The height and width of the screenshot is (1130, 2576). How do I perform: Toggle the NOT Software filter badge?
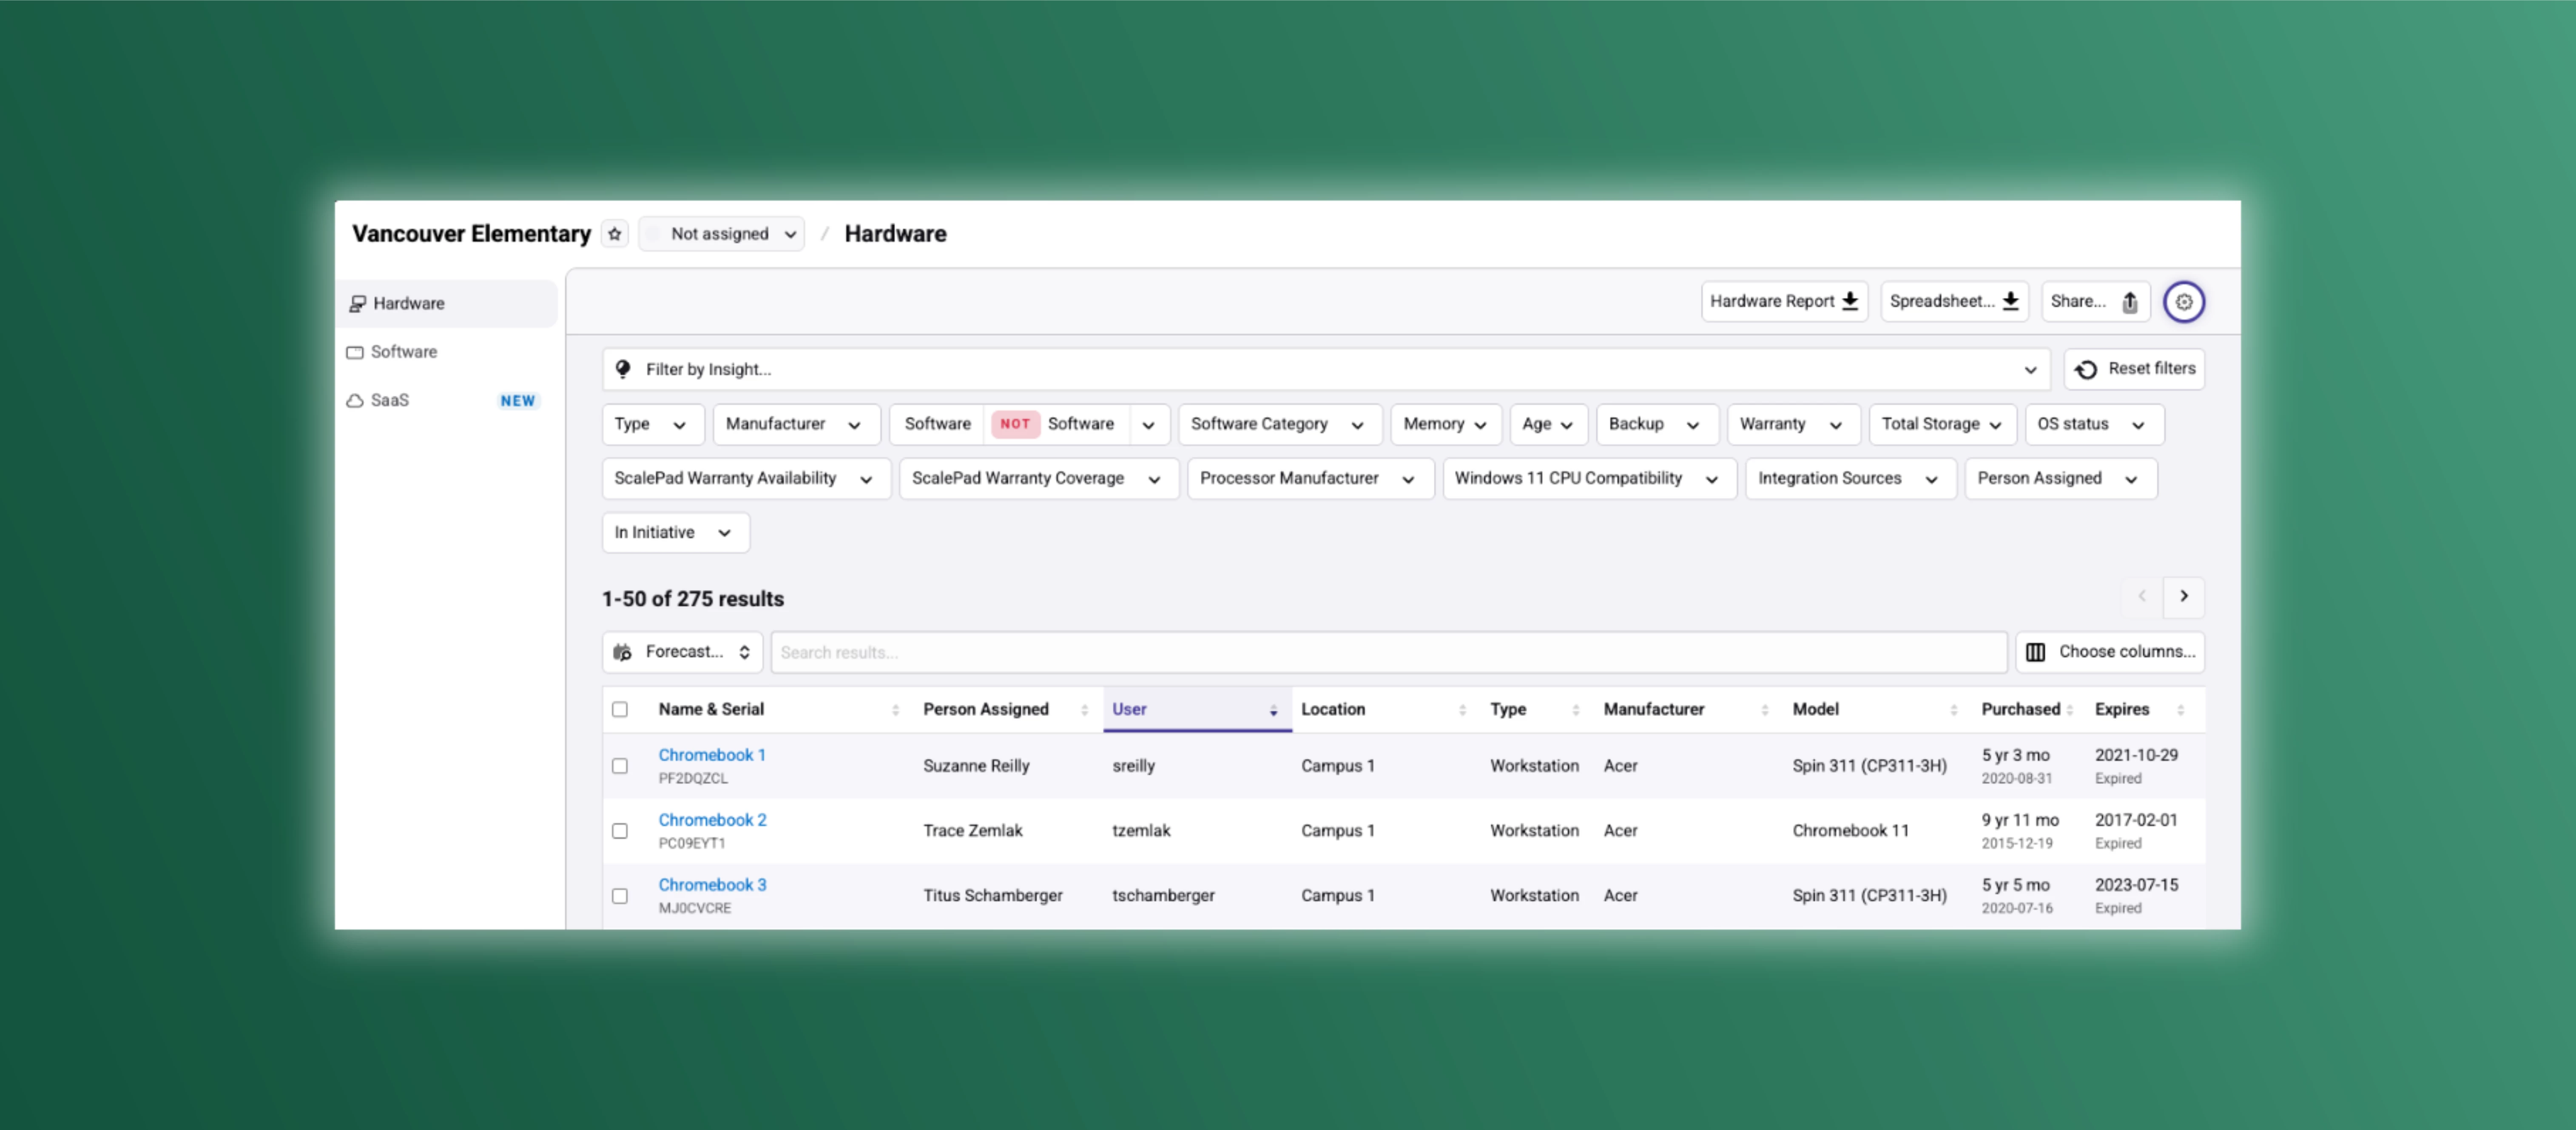coord(1014,424)
